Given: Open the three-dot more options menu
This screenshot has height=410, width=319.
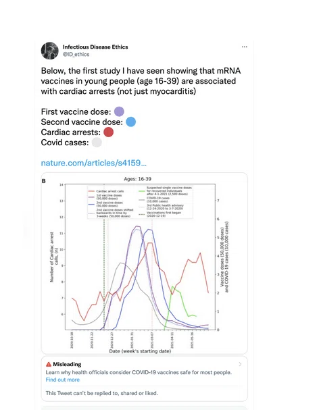Looking at the screenshot, I should (x=245, y=47).
